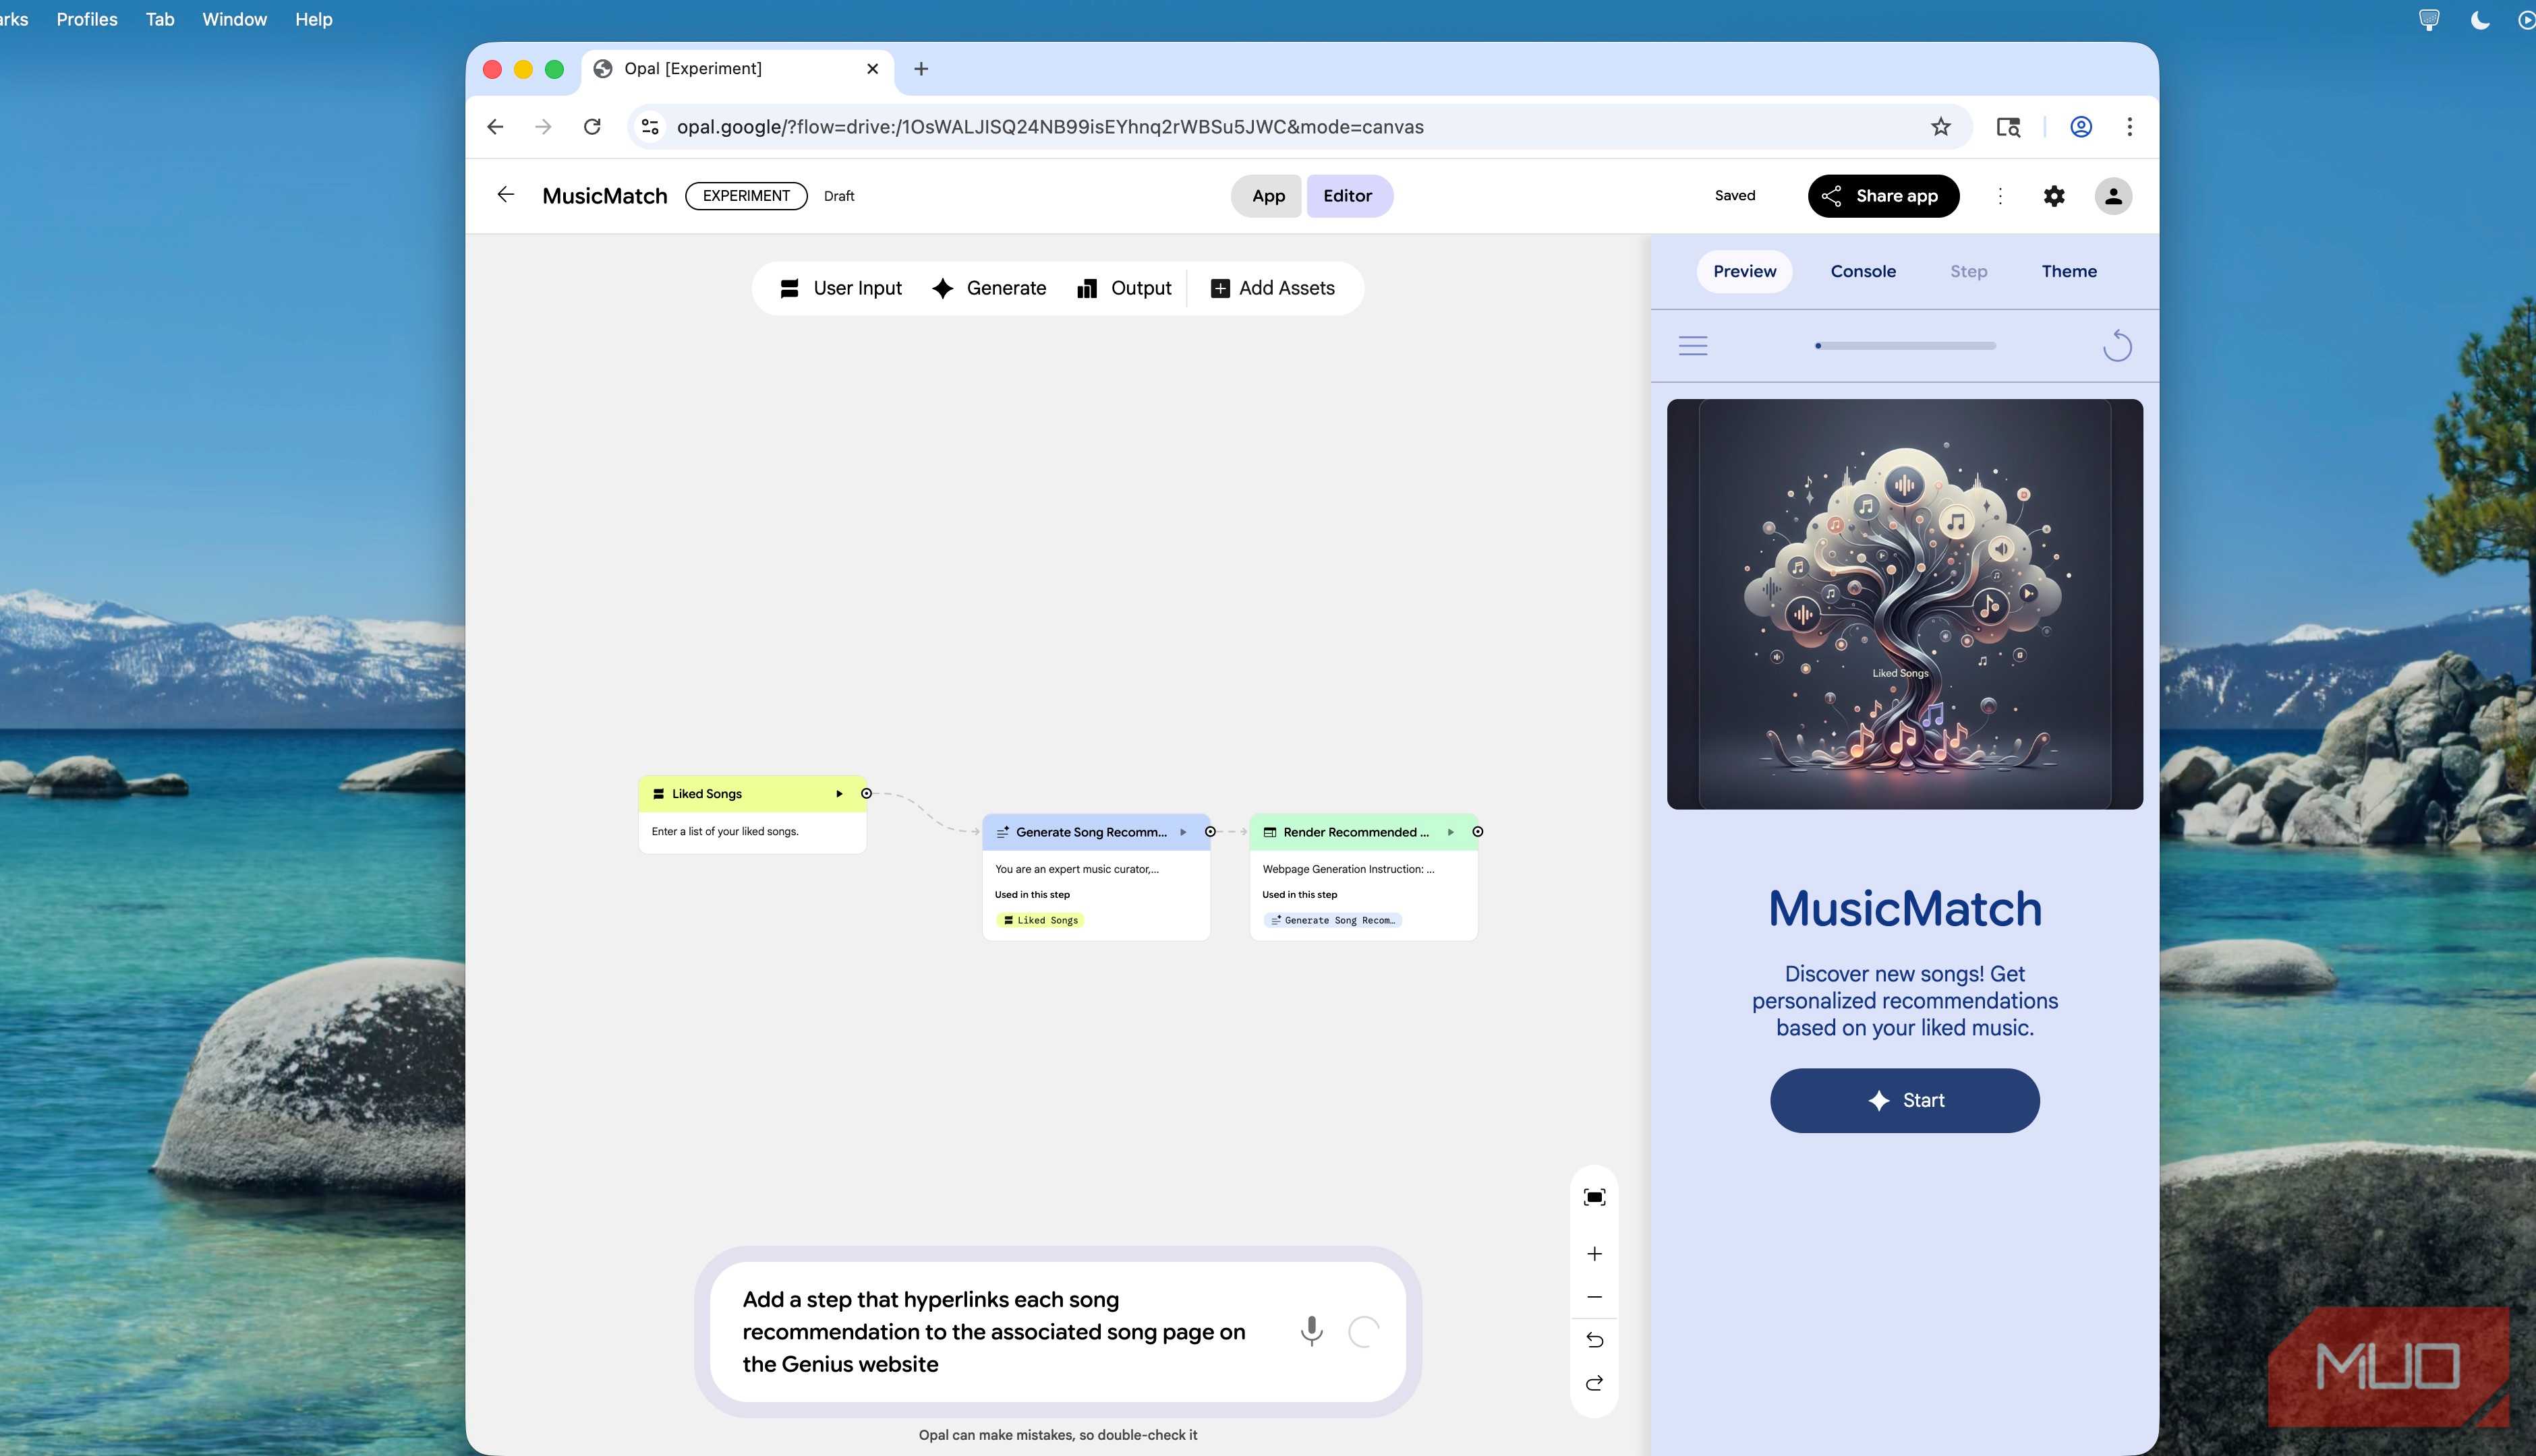Screen dimensions: 2536x1456
Task: Select the Preview tab
Action: (x=1743, y=271)
